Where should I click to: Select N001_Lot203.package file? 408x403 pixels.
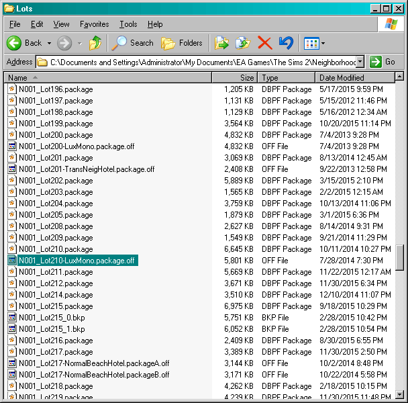click(x=56, y=192)
